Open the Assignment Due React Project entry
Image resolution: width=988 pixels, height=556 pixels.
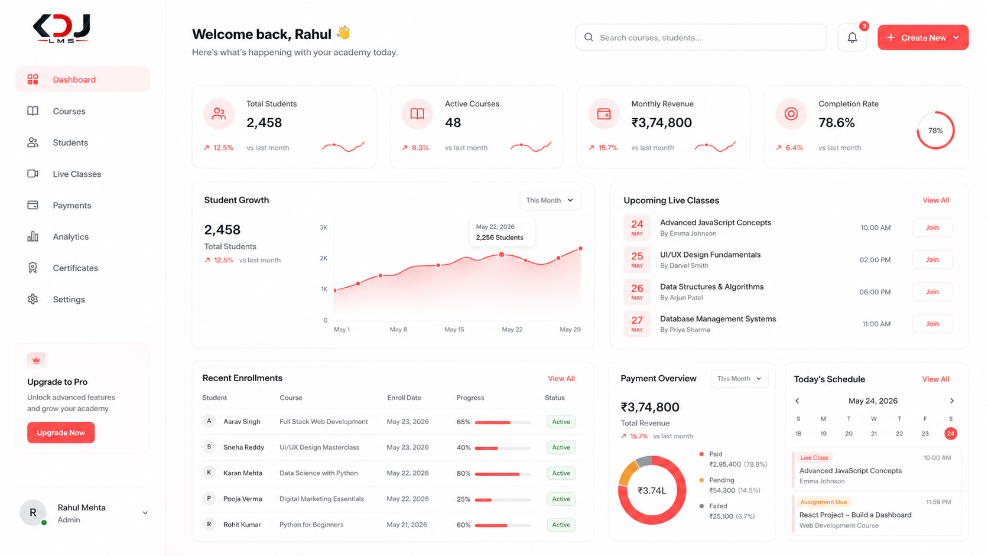876,513
